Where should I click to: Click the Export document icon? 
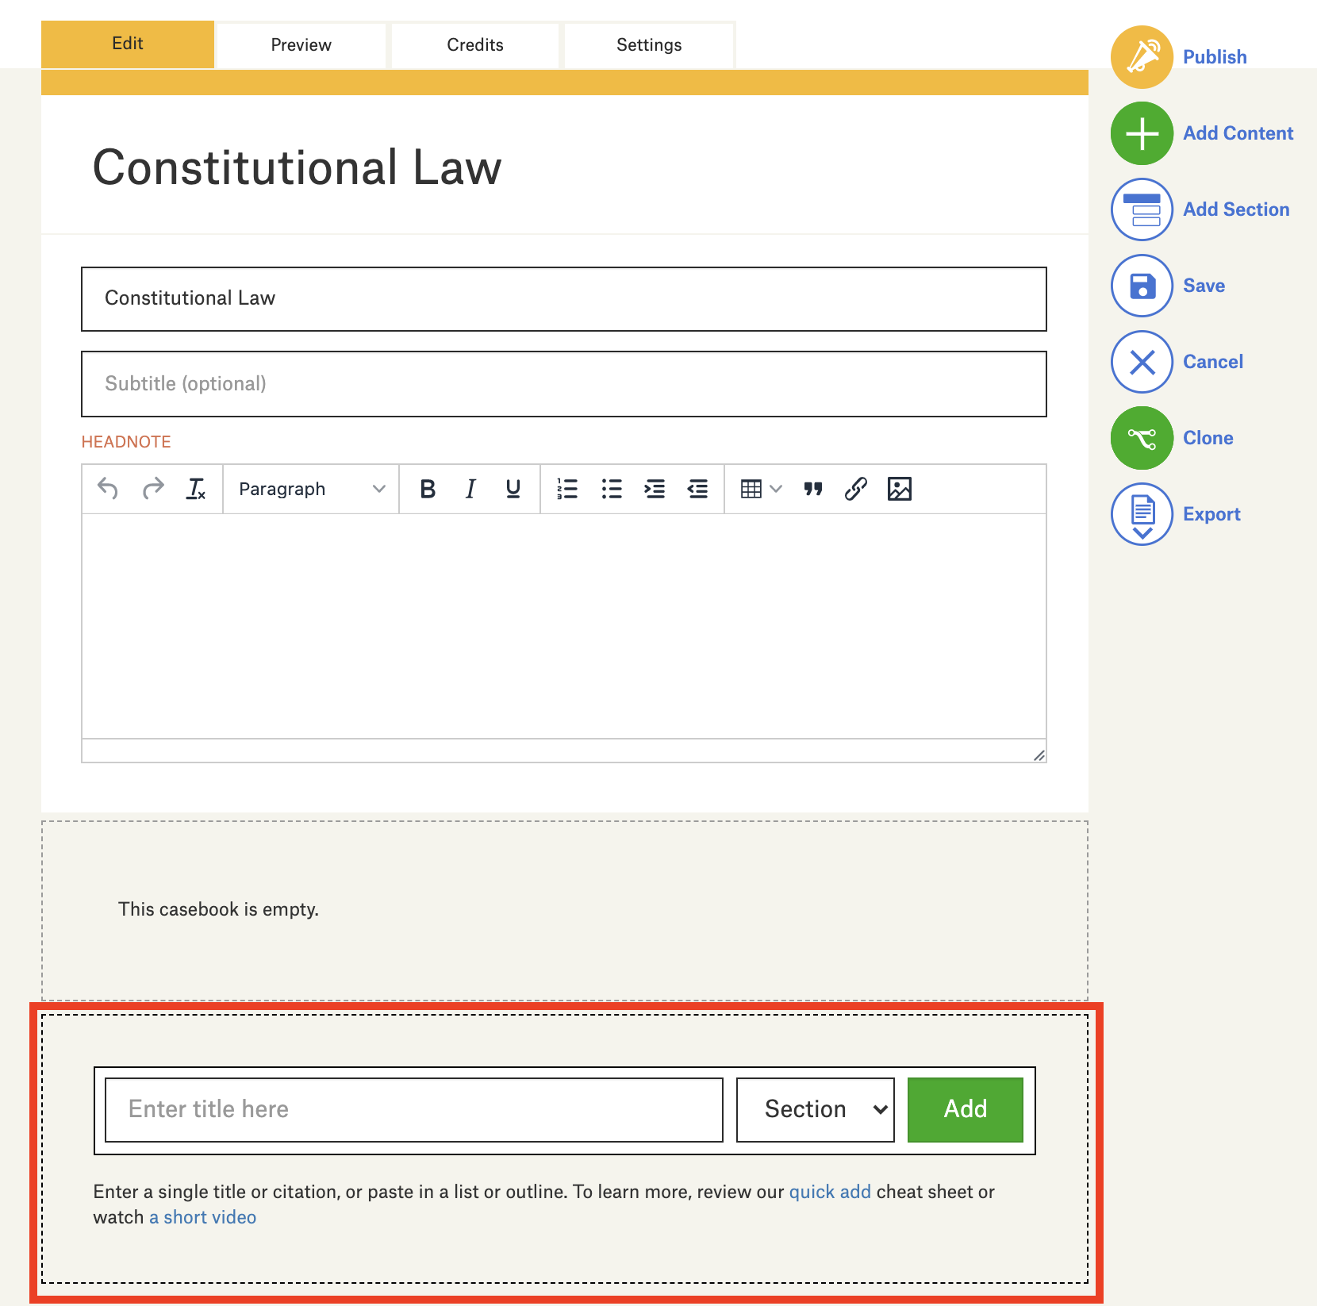pos(1142,514)
